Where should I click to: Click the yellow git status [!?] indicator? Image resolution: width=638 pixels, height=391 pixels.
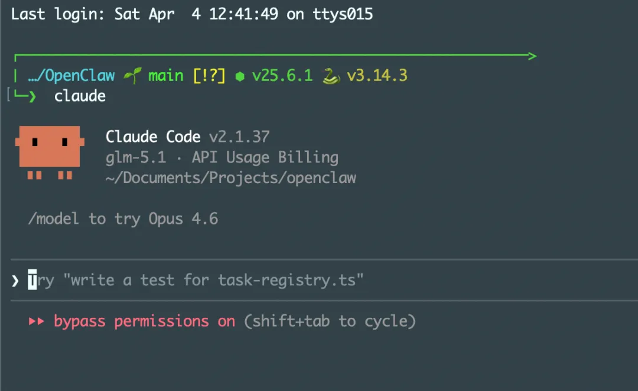point(209,76)
